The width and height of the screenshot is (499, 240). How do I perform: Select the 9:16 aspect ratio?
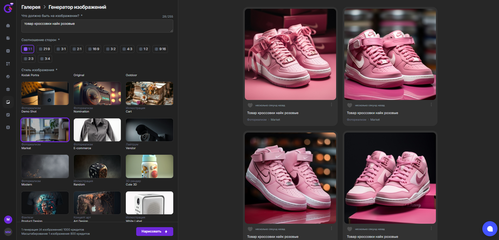160,49
